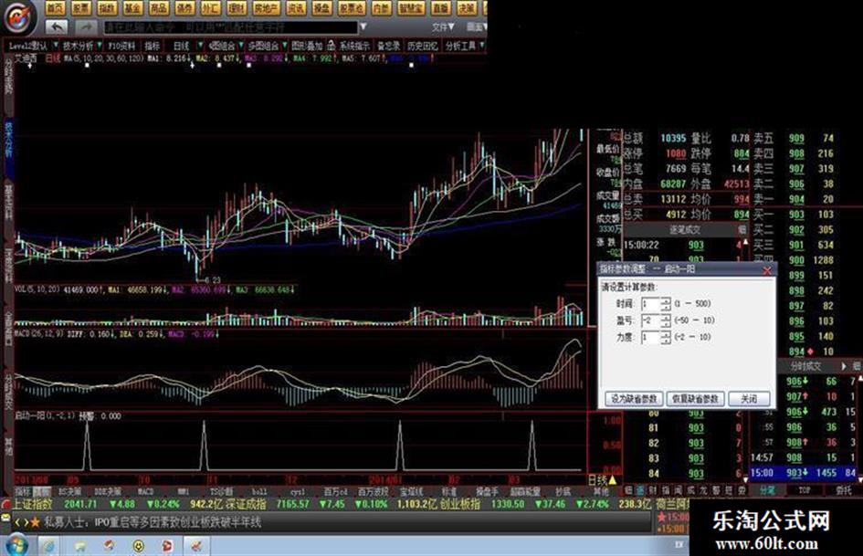
Task: Adjust the 时间 parameter spinner arrows
Action: pos(665,303)
